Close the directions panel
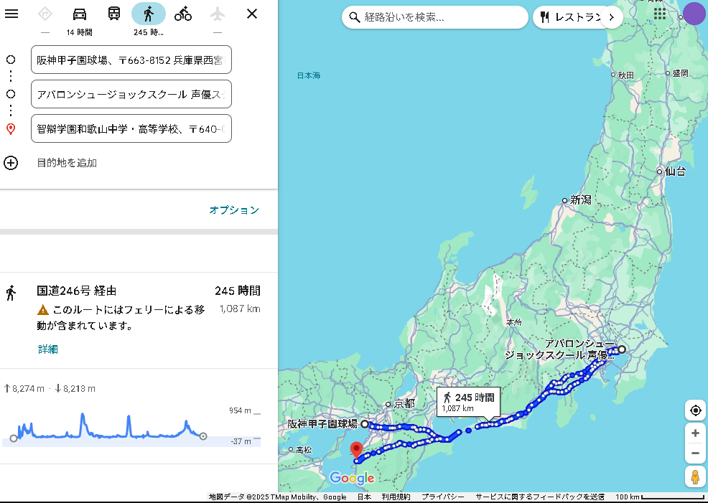Viewport: 708px width, 503px height. pos(252,14)
